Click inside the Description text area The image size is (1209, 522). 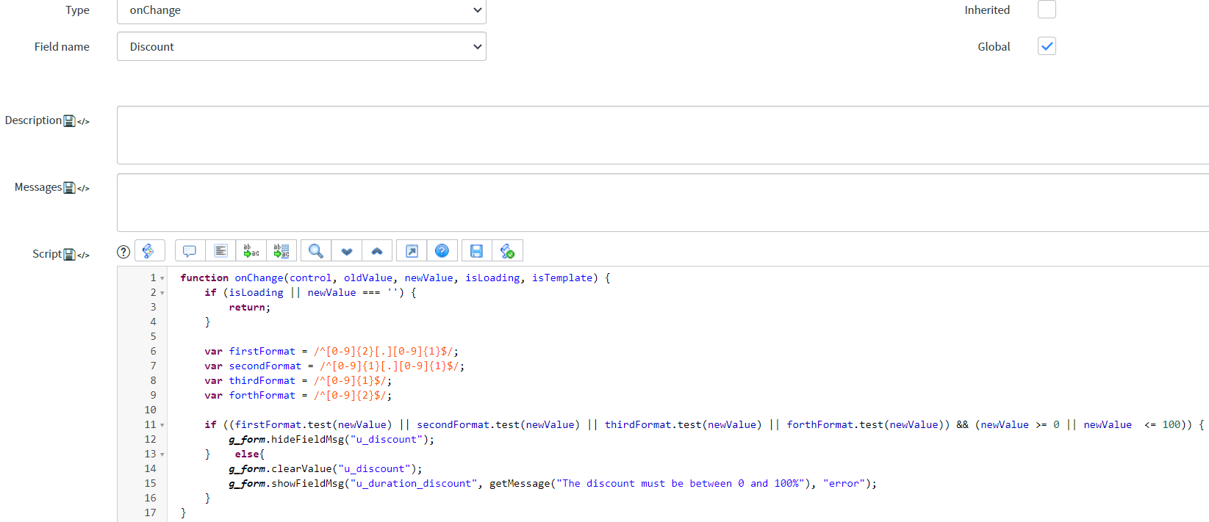click(x=661, y=135)
